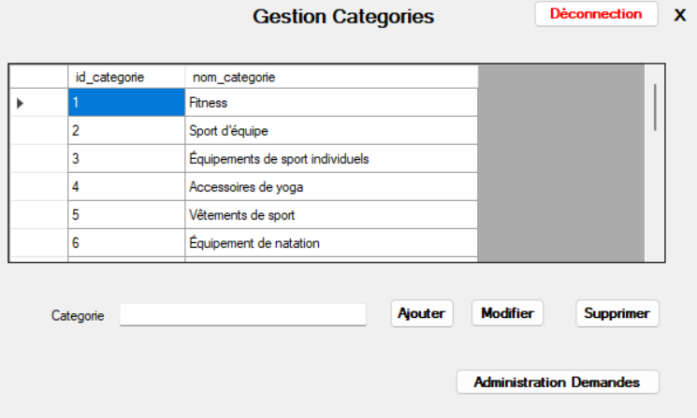This screenshot has width=697, height=418.
Task: Focus the Categorie text field
Action: [x=242, y=315]
